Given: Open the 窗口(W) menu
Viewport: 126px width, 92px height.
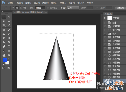Looking at the screenshot, I should (81, 3).
